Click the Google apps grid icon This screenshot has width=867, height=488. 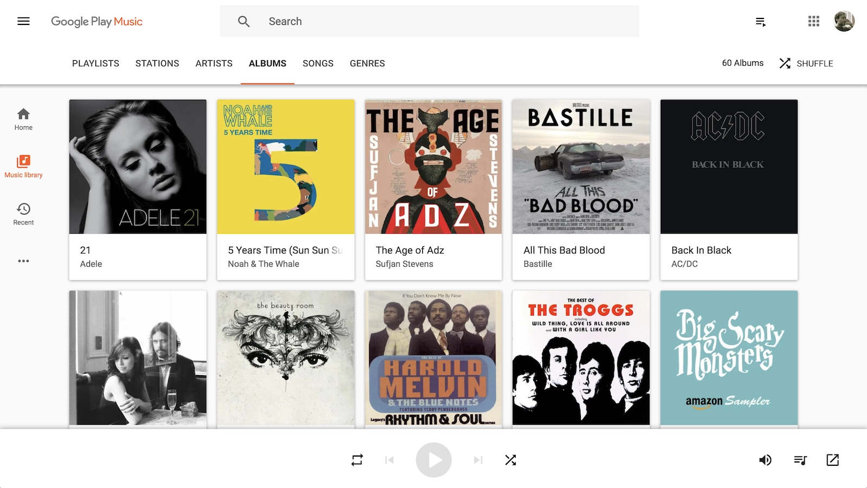point(813,22)
